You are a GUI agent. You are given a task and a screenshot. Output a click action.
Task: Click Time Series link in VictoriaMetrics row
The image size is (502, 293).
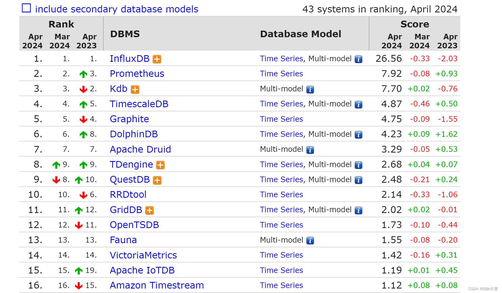(x=281, y=255)
